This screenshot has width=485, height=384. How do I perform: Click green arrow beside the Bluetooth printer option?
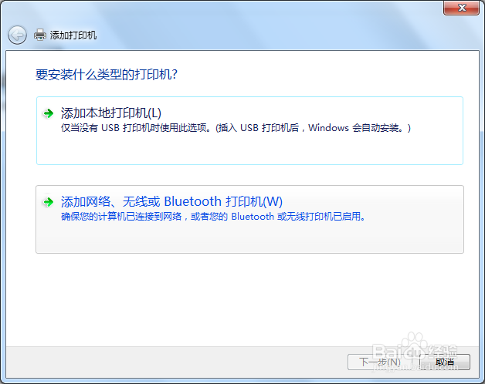tap(48, 202)
